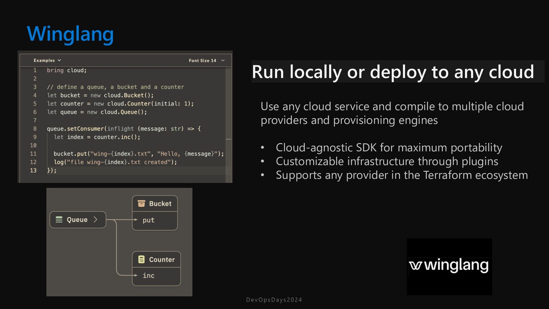The image size is (549, 309).
Task: Click the 'Cloud-agnostic SDK for maximum portability' bullet
Action: click(389, 148)
